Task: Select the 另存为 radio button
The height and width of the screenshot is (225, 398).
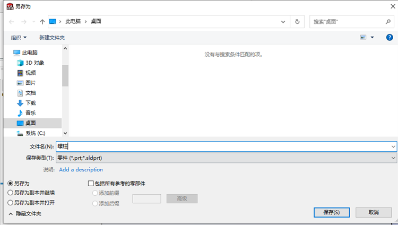Action: pyautogui.click(x=10, y=183)
